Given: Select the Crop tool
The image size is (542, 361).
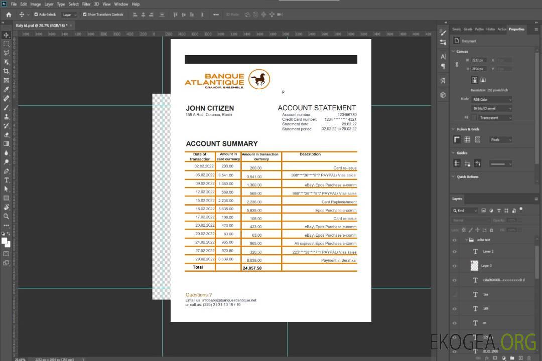Looking at the screenshot, I should 7,71.
